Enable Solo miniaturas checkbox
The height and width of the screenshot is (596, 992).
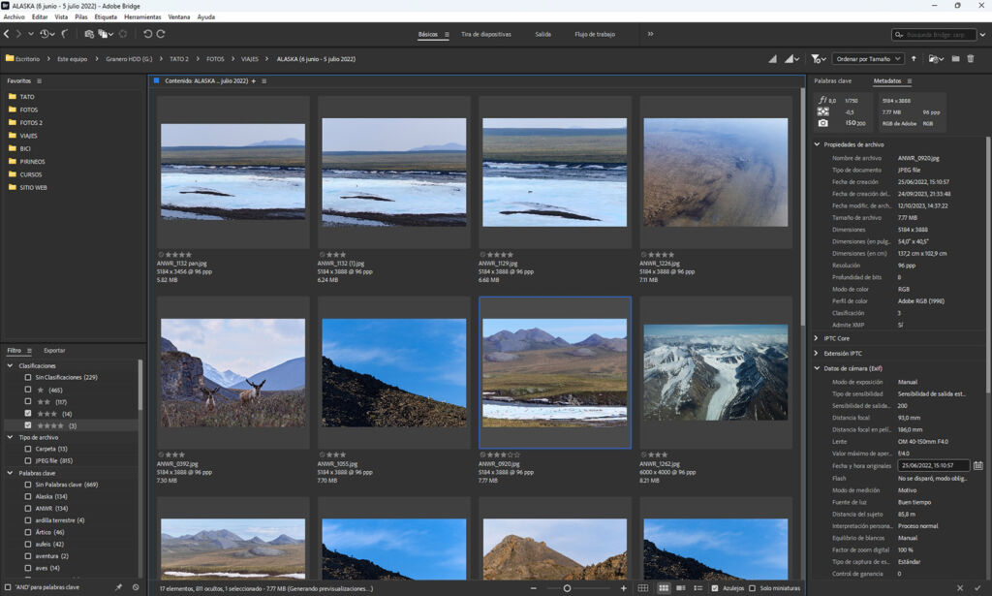[752, 588]
